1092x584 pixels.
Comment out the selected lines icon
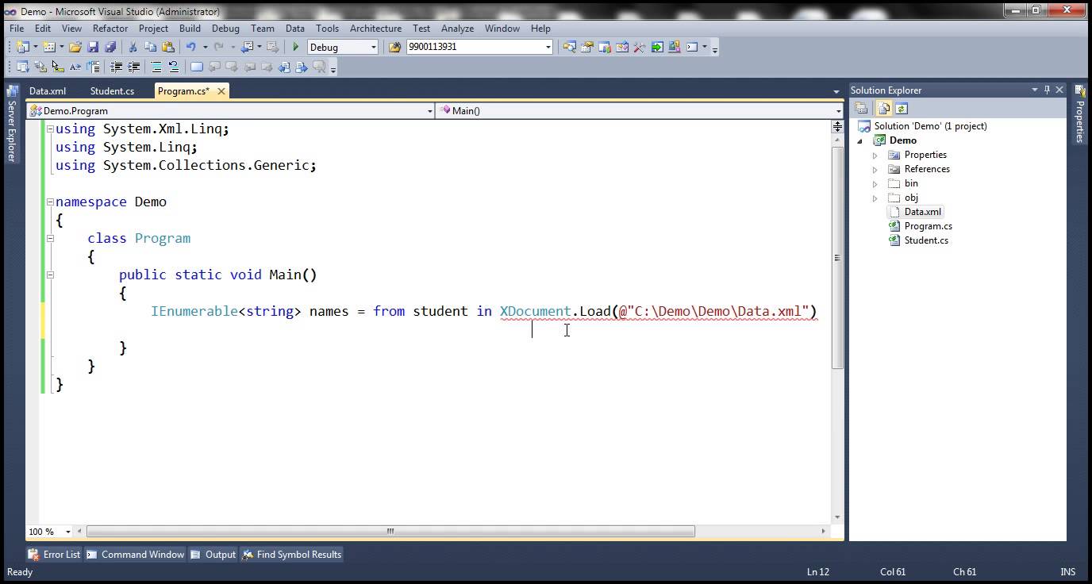pos(156,67)
